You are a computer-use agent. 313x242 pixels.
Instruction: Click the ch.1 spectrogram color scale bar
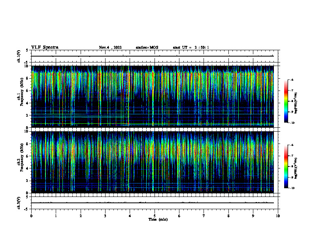(x=286, y=101)
